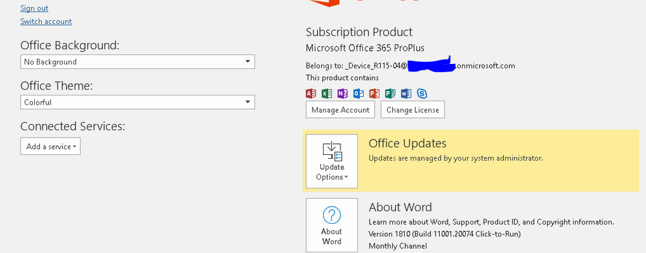The image size is (646, 253).
Task: Click 'Learn more about Word, Support, Product ID' text
Action: (492, 222)
